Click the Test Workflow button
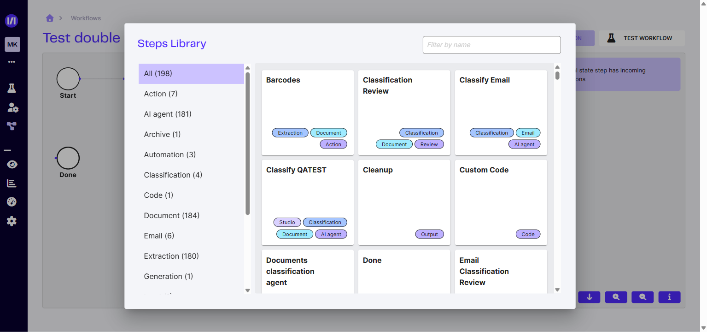Screen dimensions: 707x332 (x=642, y=38)
